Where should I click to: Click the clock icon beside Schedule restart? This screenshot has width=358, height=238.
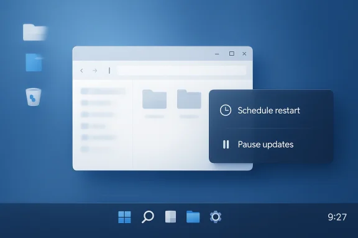click(x=226, y=110)
